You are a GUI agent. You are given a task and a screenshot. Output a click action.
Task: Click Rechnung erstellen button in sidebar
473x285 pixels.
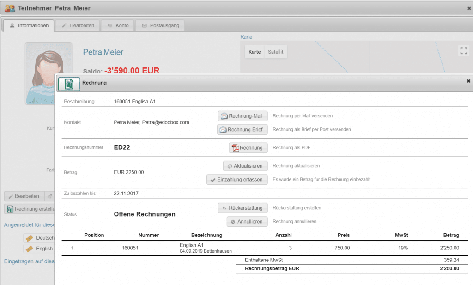[30, 209]
